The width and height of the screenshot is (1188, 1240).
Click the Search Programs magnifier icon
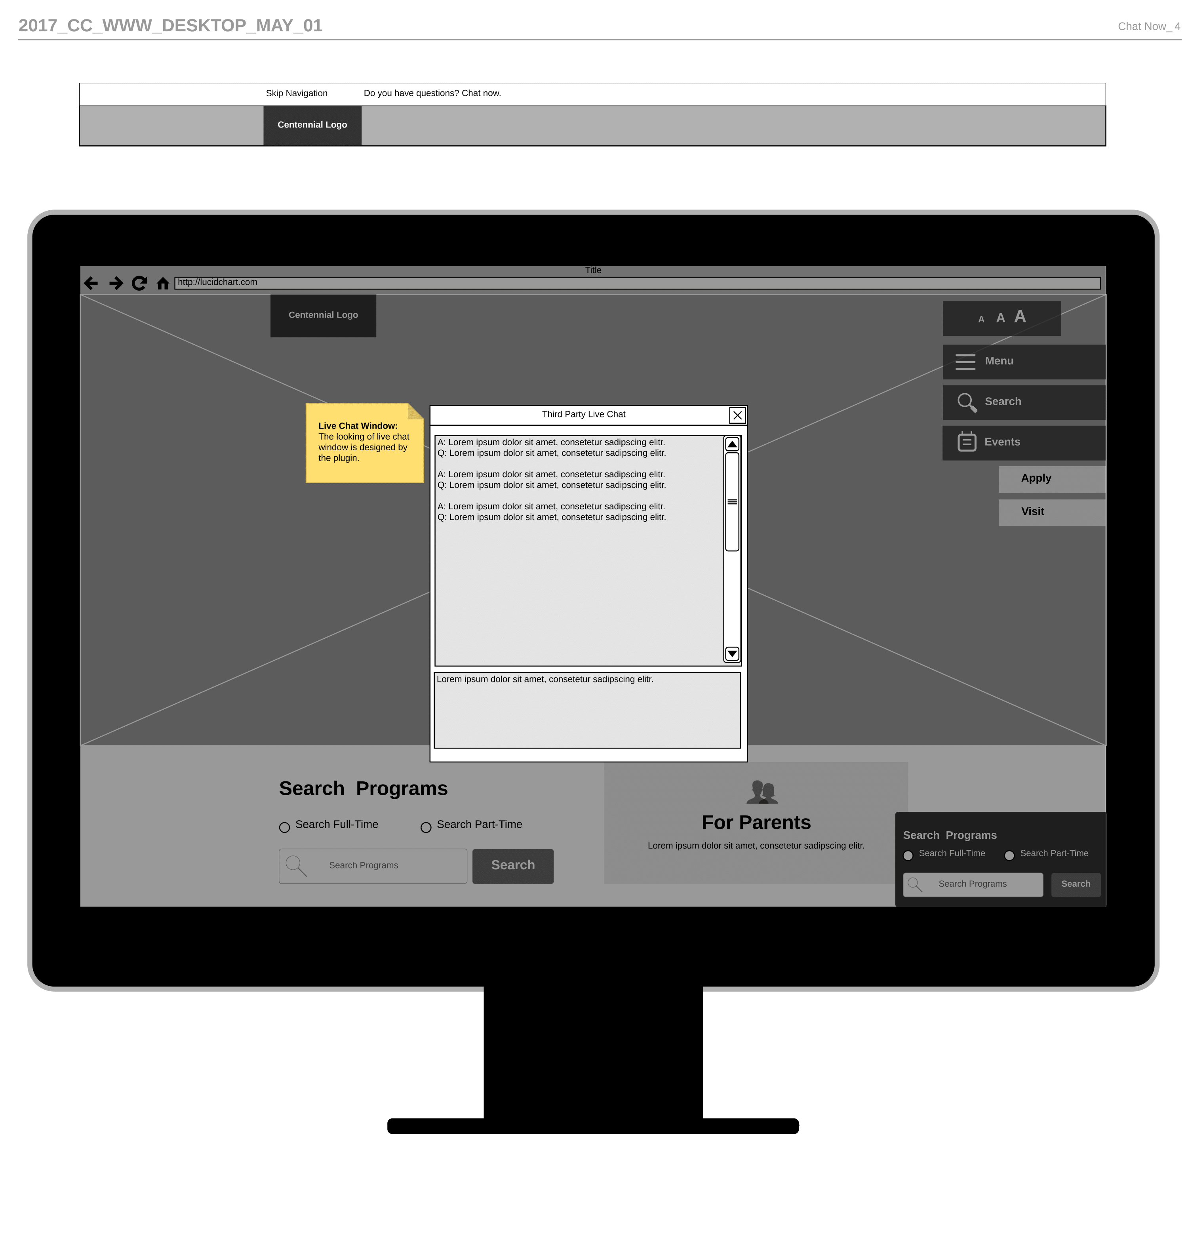(296, 865)
